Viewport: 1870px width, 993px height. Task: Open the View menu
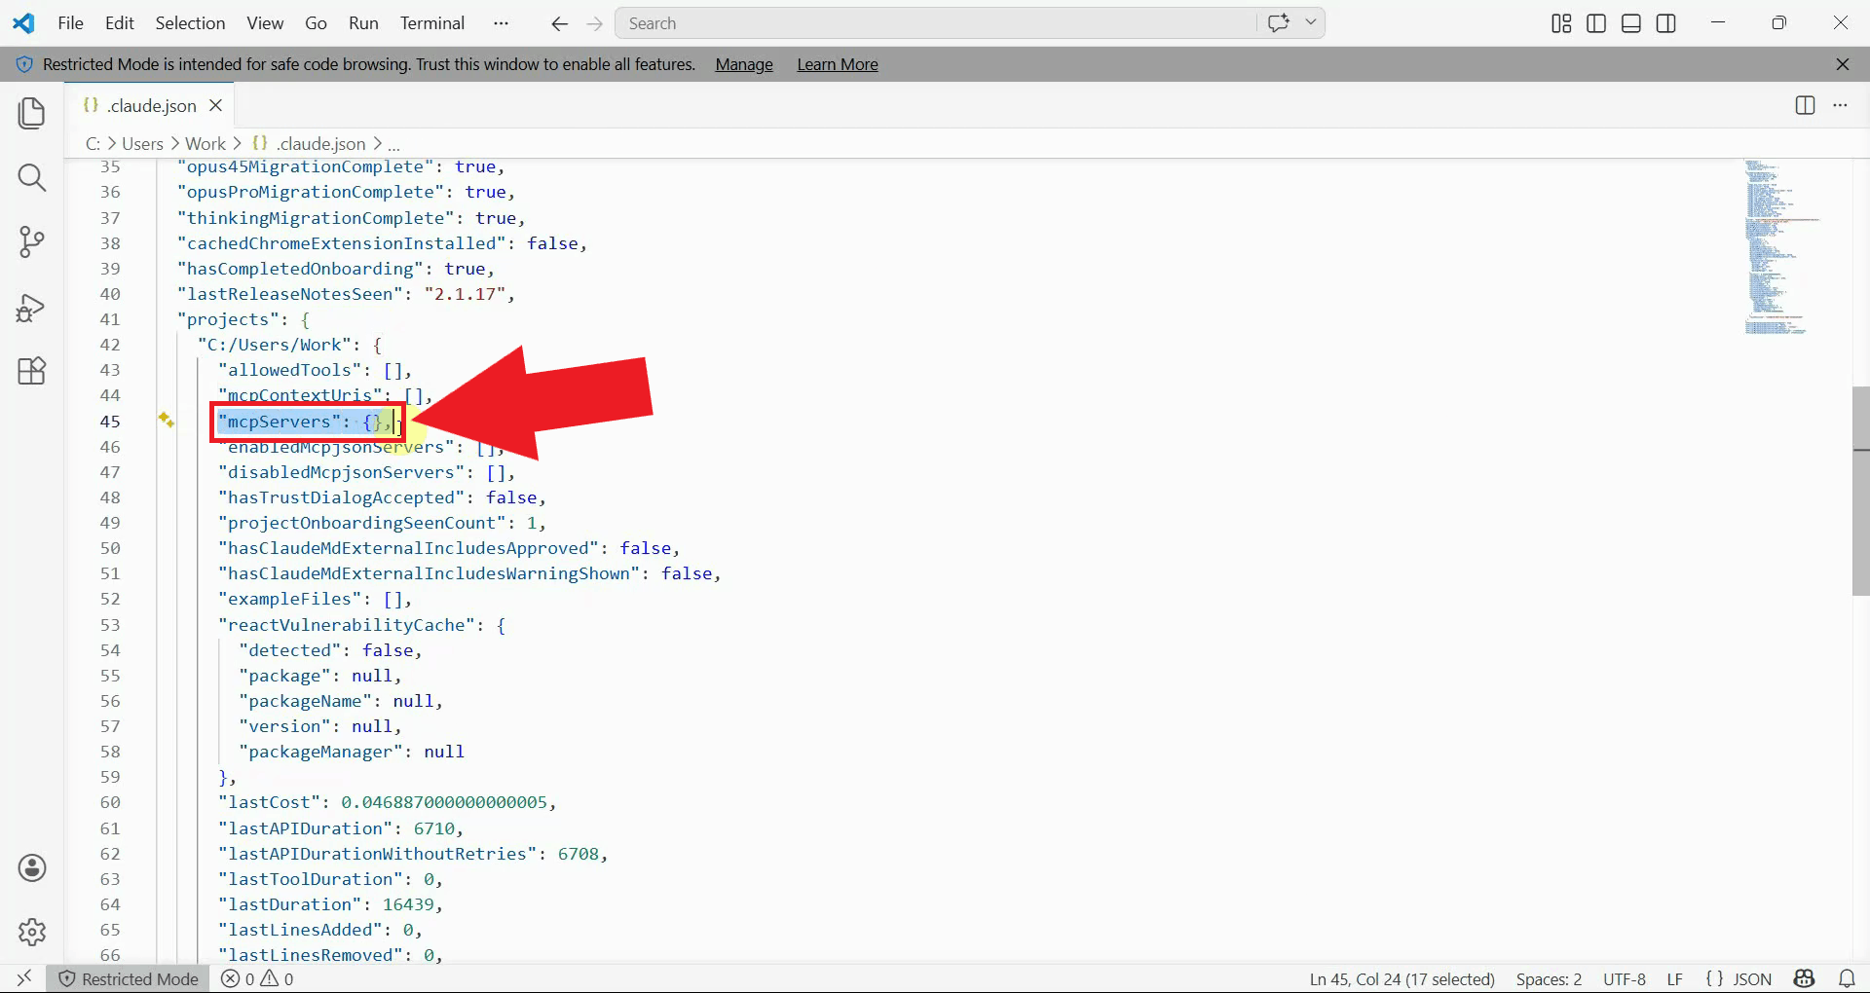265,23
